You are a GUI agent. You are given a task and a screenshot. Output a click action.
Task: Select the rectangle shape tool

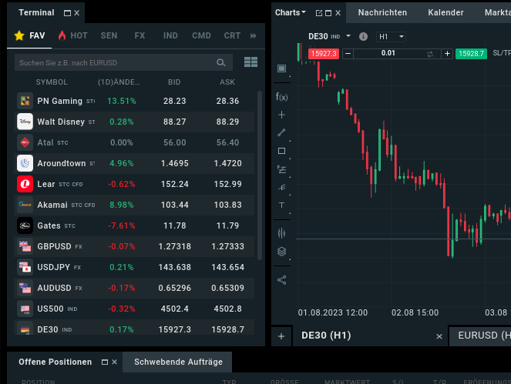coord(281,151)
